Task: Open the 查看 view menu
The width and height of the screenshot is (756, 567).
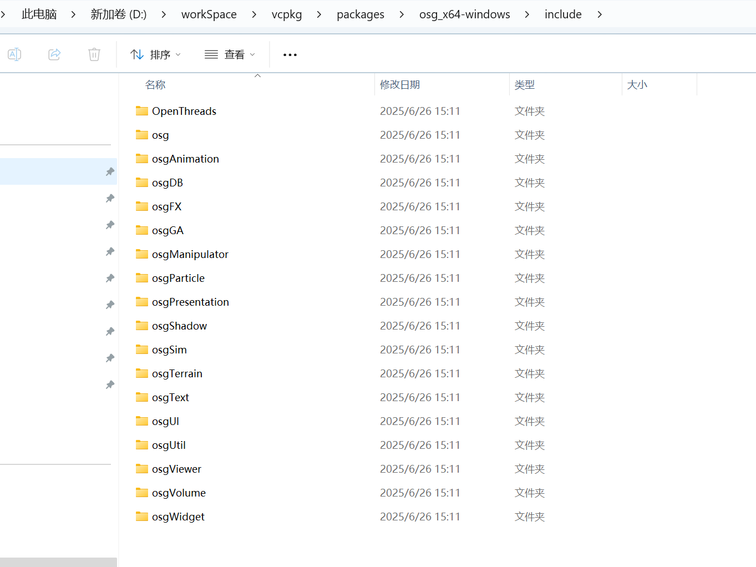Action: (230, 54)
